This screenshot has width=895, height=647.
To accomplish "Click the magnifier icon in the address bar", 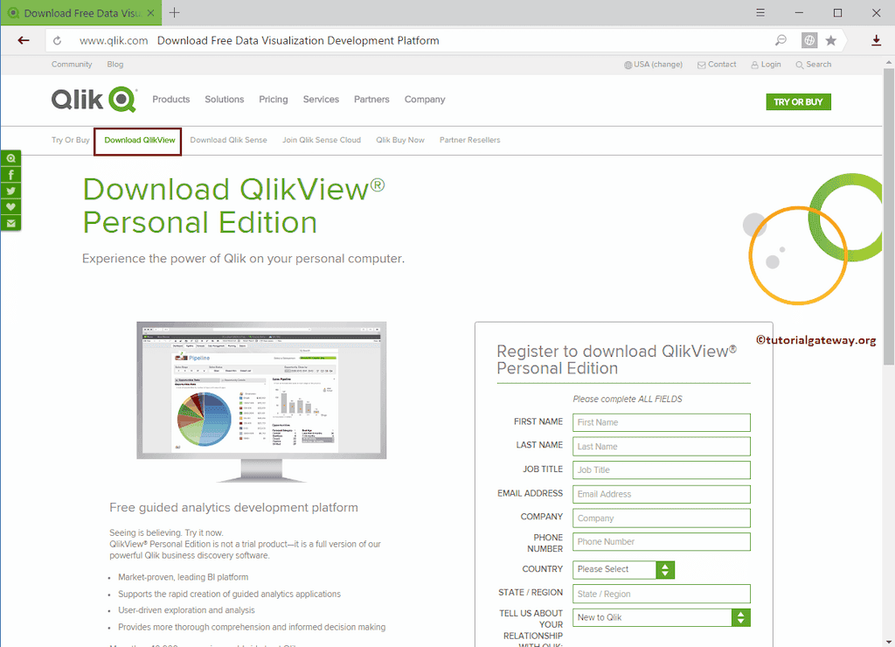I will click(x=781, y=39).
